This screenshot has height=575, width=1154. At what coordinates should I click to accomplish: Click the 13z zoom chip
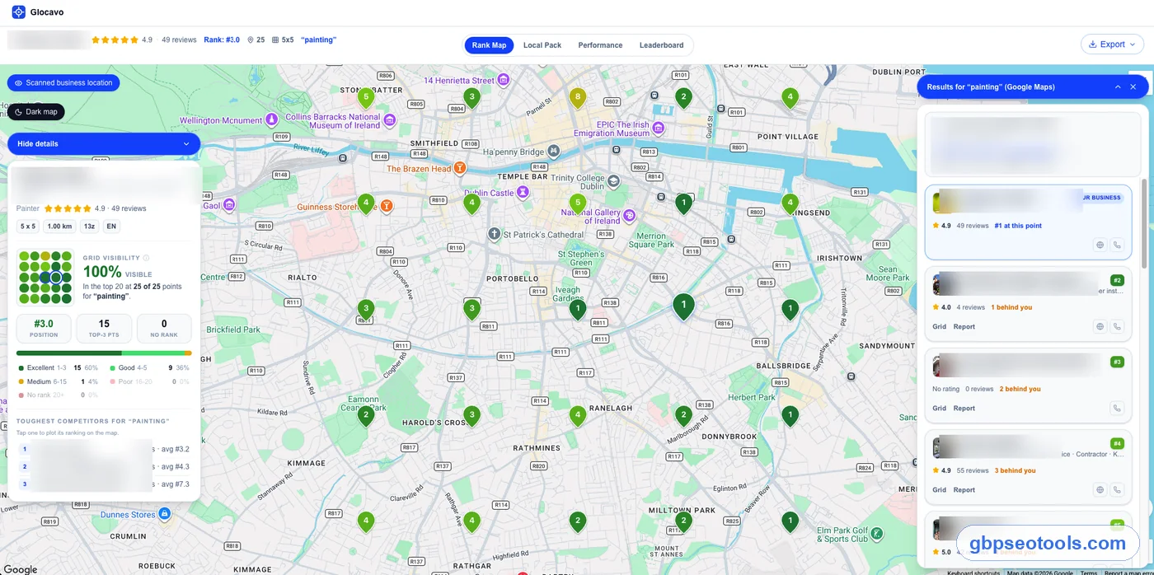pyautogui.click(x=89, y=226)
